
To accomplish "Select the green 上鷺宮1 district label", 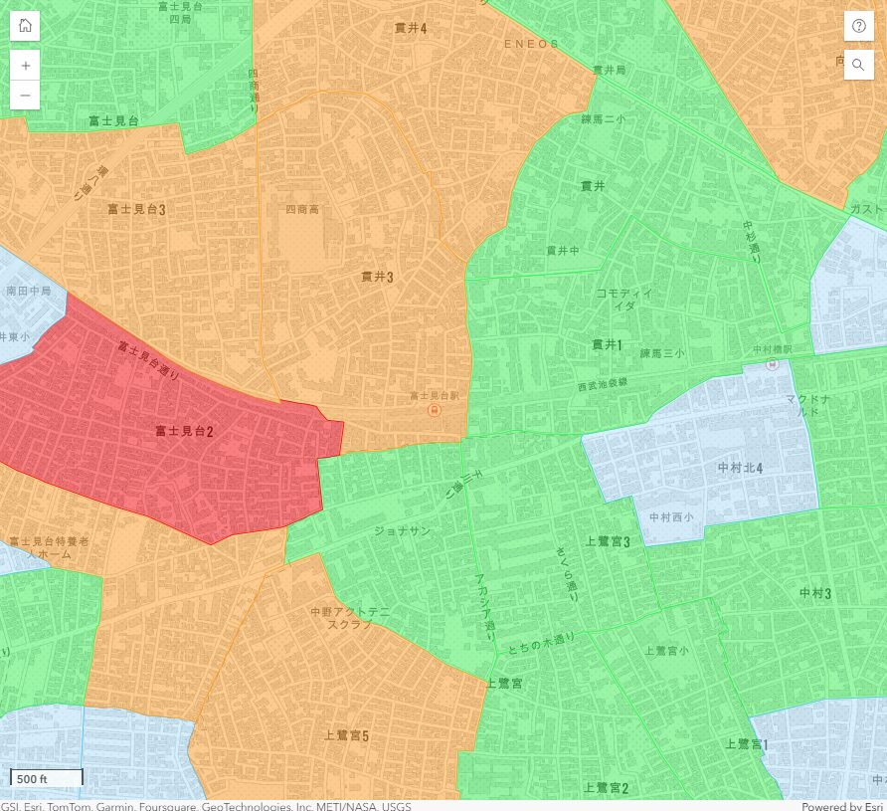I will tap(746, 744).
